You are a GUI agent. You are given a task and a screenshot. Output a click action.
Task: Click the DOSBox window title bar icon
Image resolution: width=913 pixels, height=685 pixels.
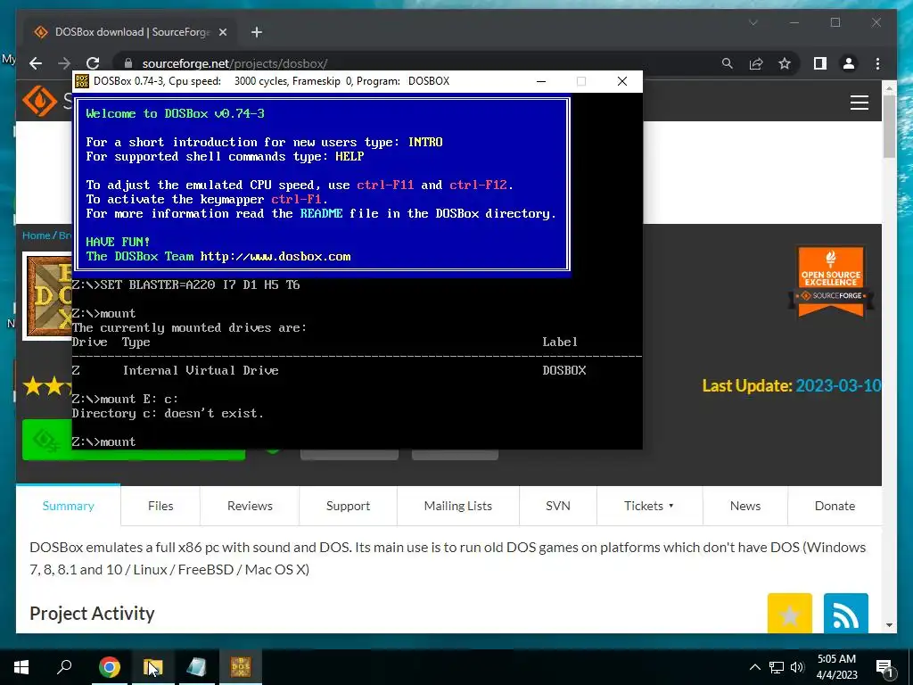(x=82, y=81)
